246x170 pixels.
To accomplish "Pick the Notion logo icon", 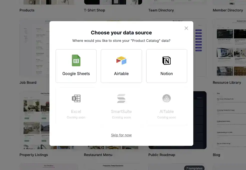I will tap(167, 61).
